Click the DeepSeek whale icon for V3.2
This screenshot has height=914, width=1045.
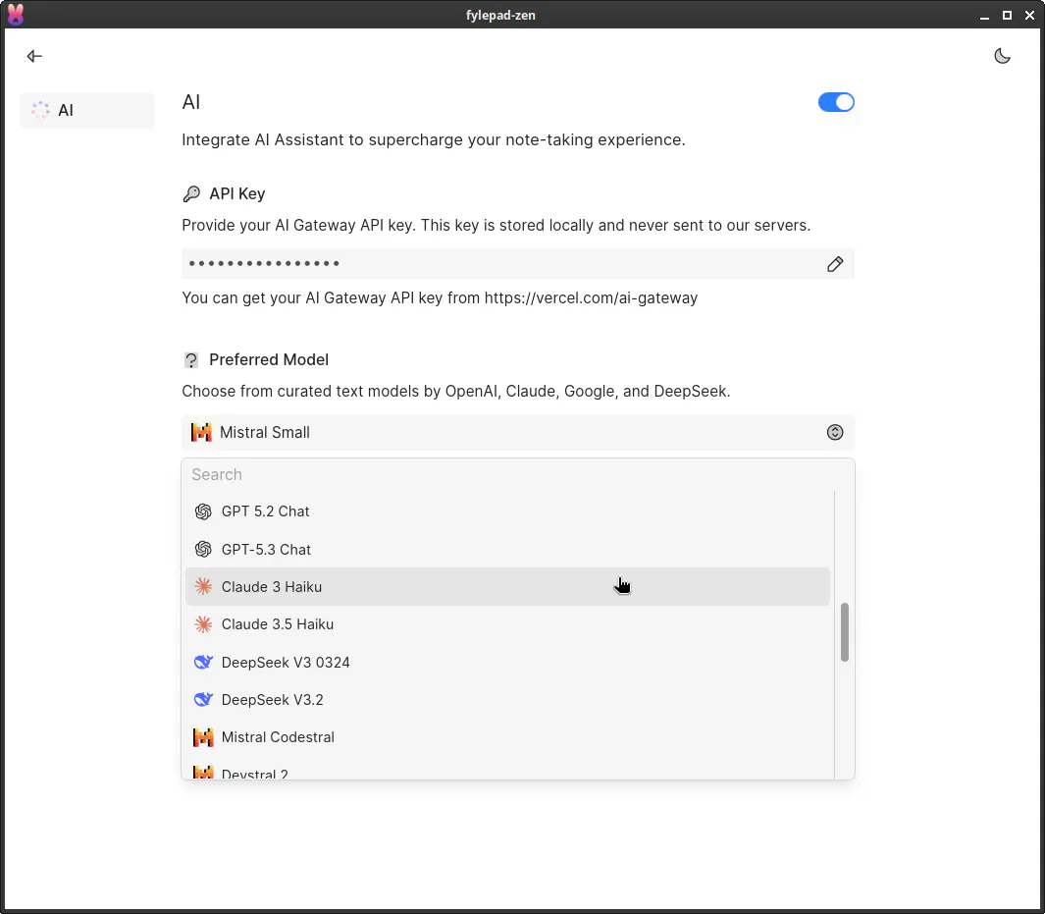click(203, 699)
